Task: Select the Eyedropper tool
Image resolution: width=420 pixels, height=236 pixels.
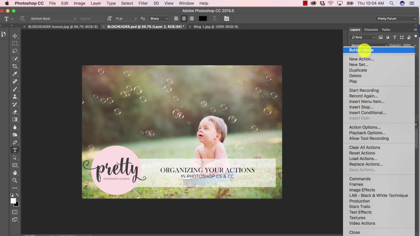Action: (x=15, y=74)
